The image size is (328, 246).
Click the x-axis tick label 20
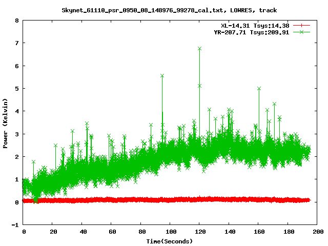(53, 232)
